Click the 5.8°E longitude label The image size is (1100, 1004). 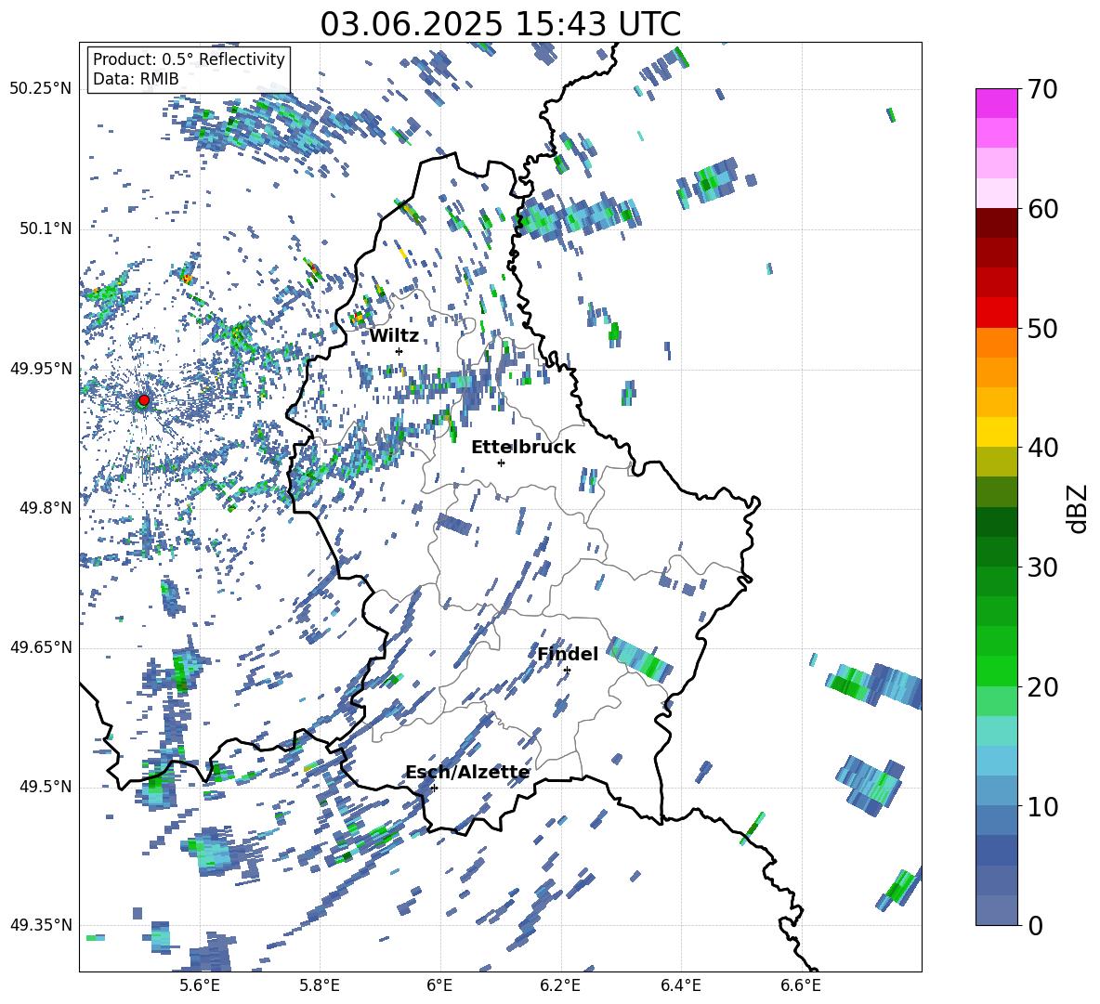click(320, 985)
